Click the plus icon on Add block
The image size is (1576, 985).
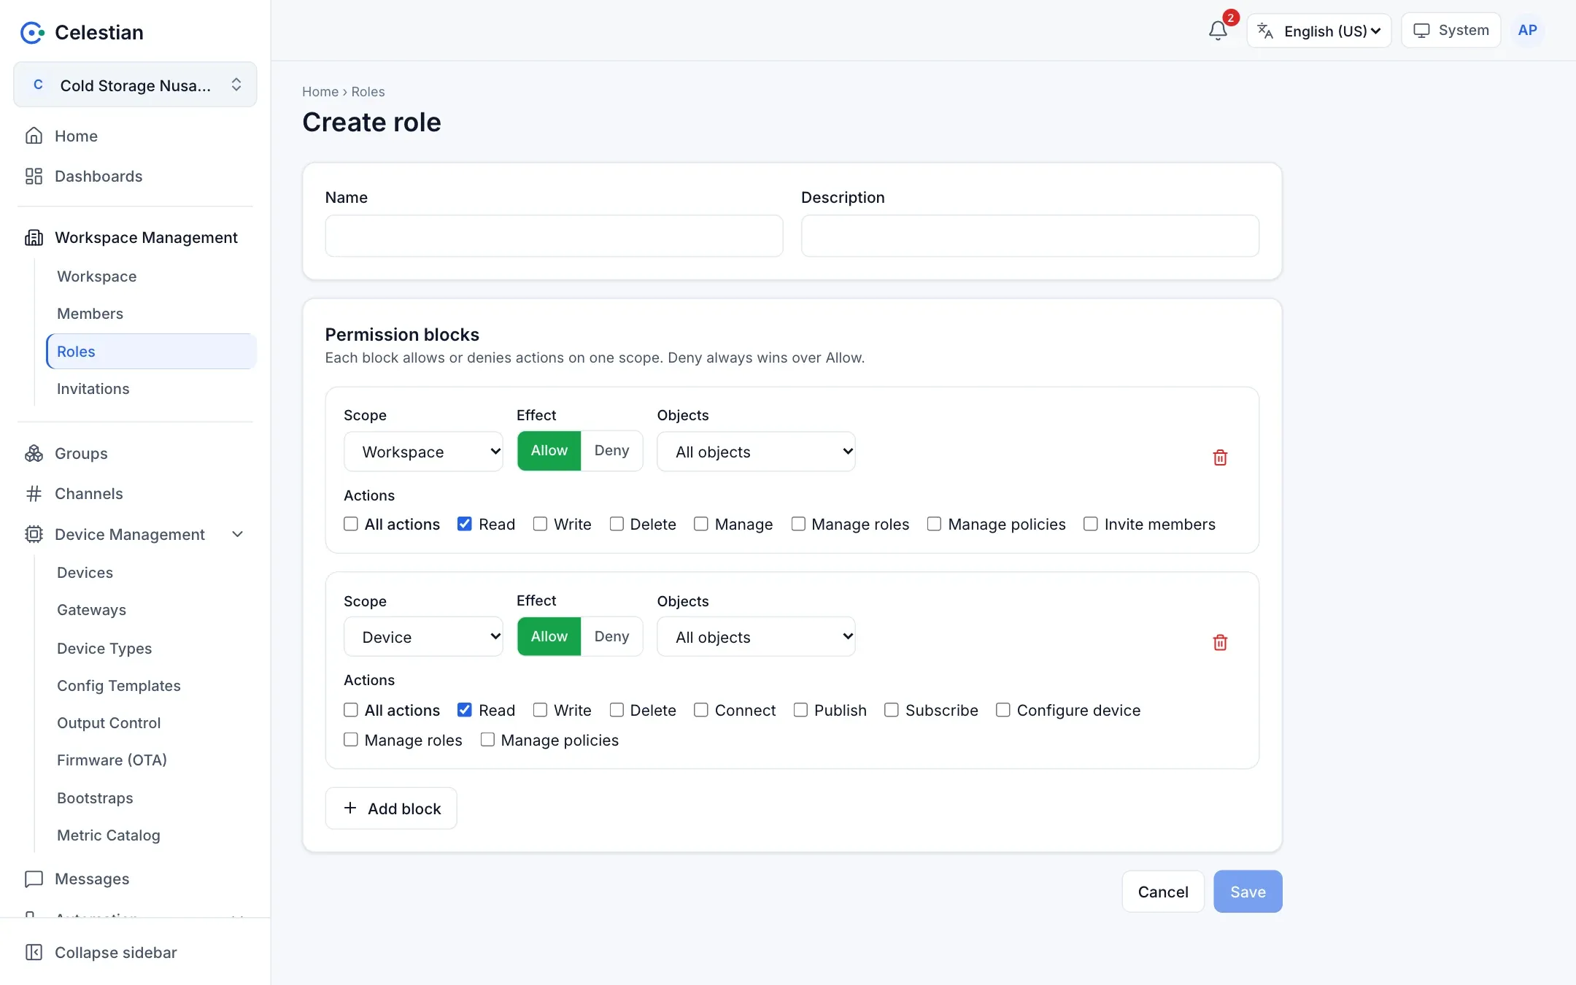click(350, 808)
